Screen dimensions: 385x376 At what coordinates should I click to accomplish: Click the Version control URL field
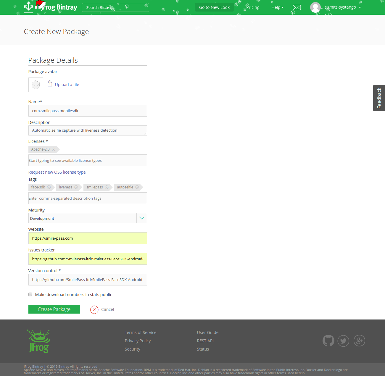pyautogui.click(x=88, y=280)
